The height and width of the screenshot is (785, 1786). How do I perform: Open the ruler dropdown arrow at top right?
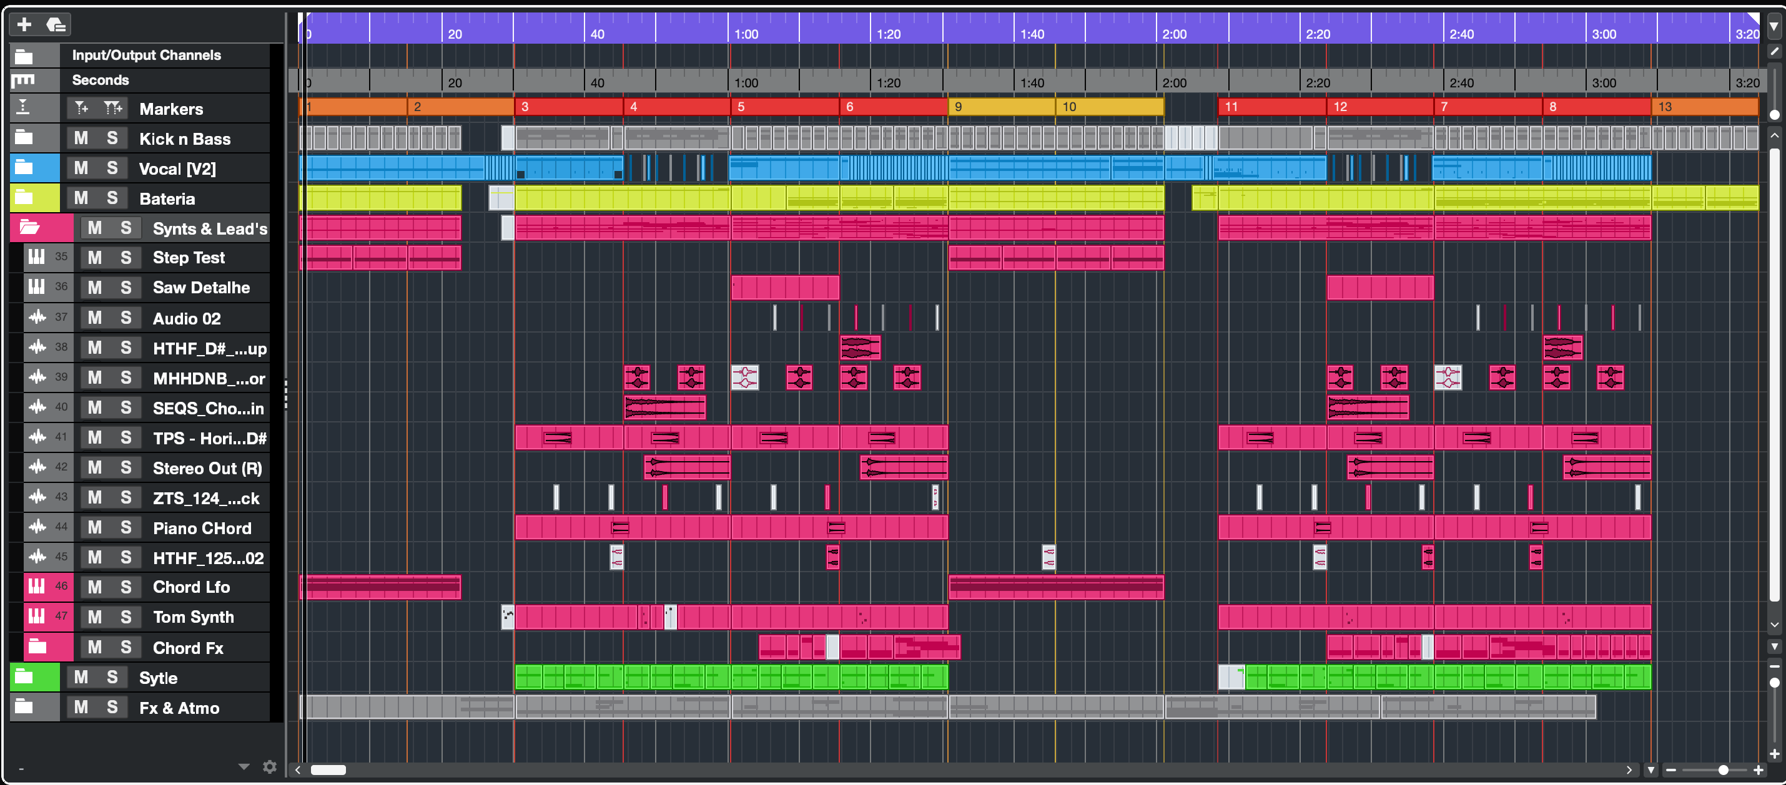tap(1774, 27)
